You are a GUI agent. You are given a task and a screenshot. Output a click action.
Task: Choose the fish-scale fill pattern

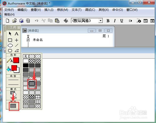coord(26,97)
